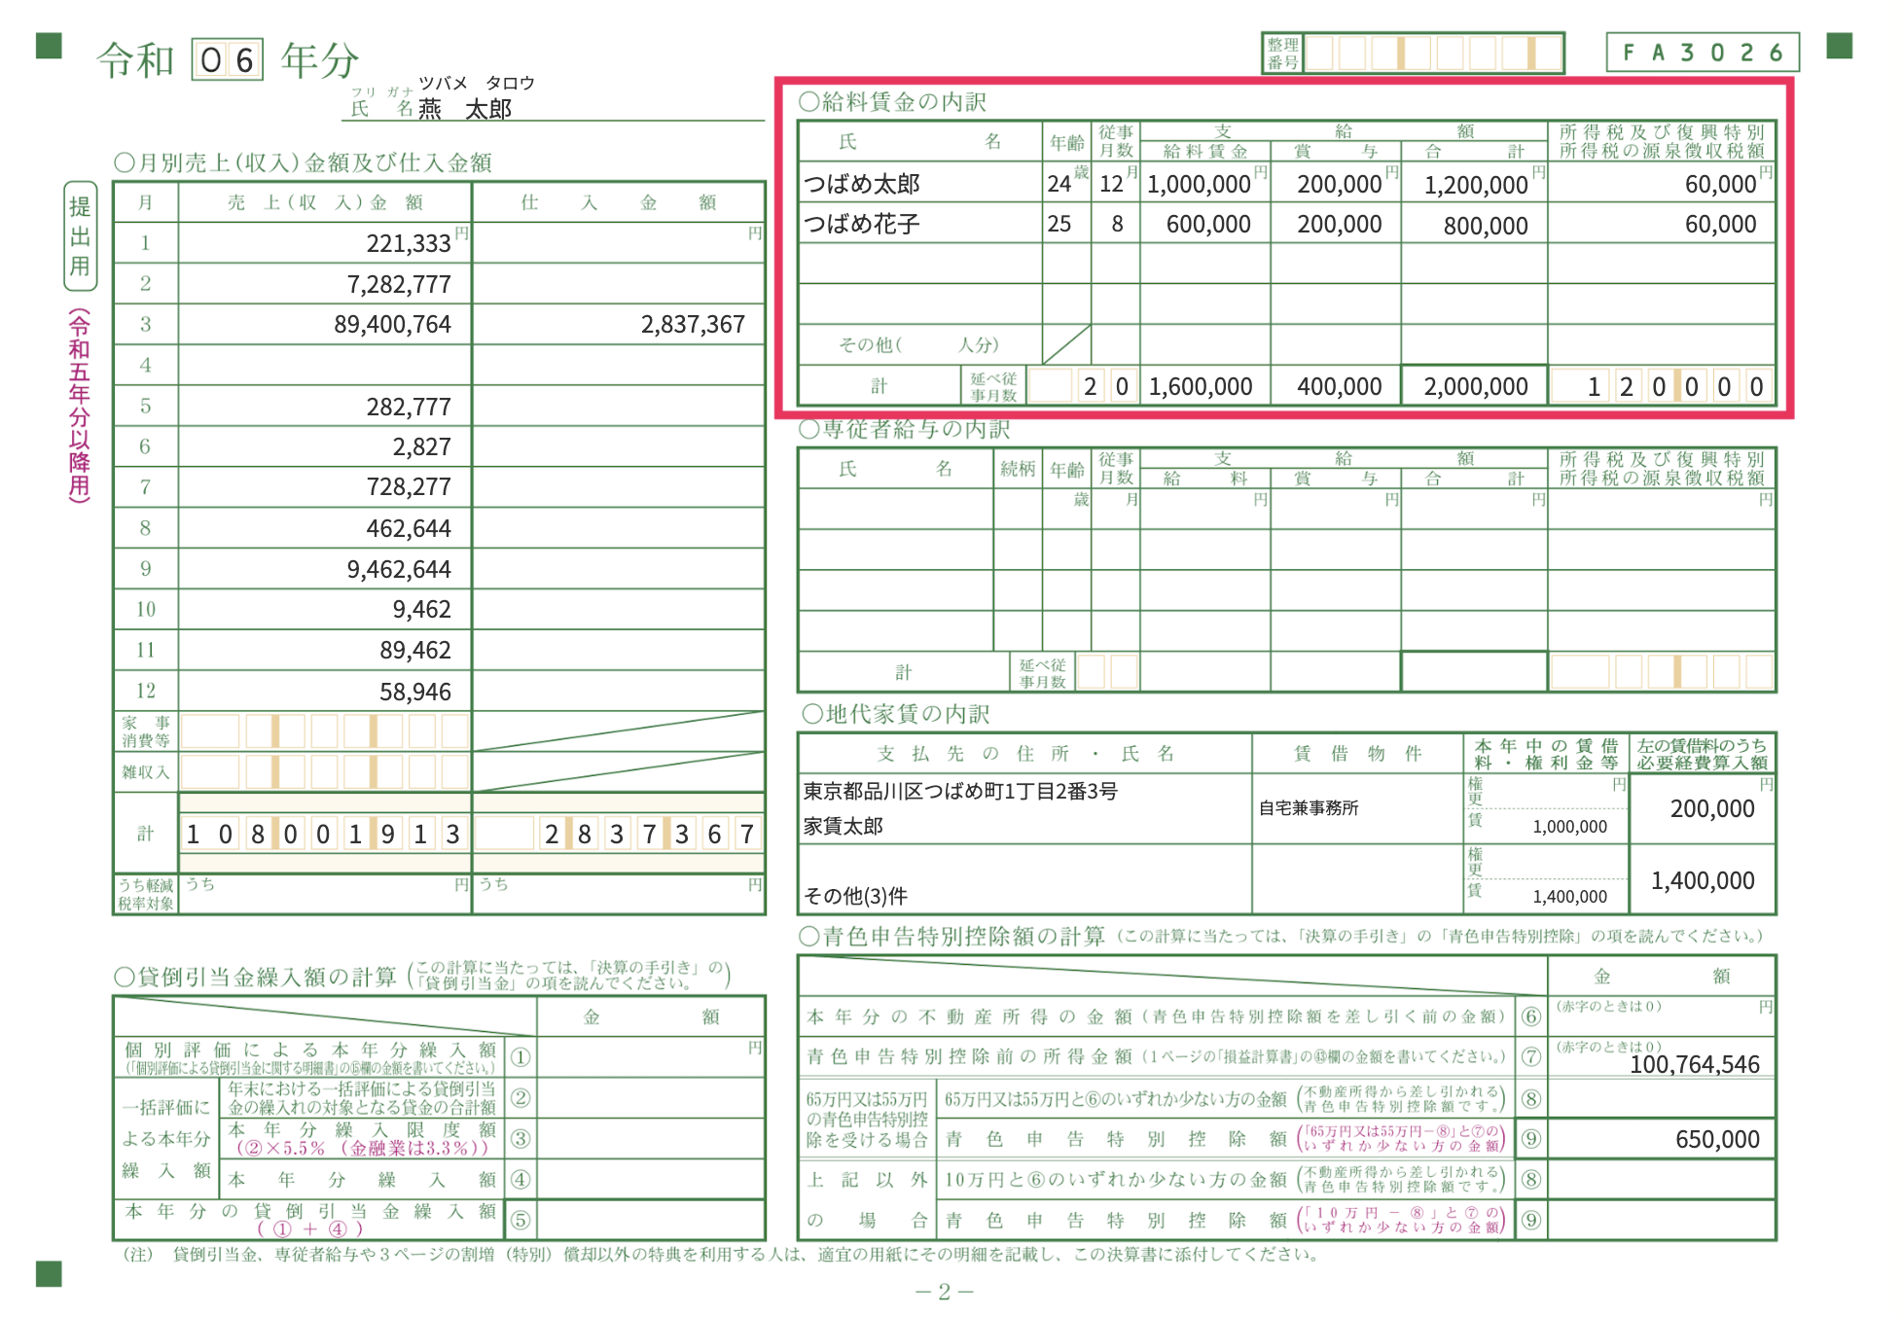1903x1317 pixels.
Task: Click the 提出用 side label
Action: pos(80,235)
